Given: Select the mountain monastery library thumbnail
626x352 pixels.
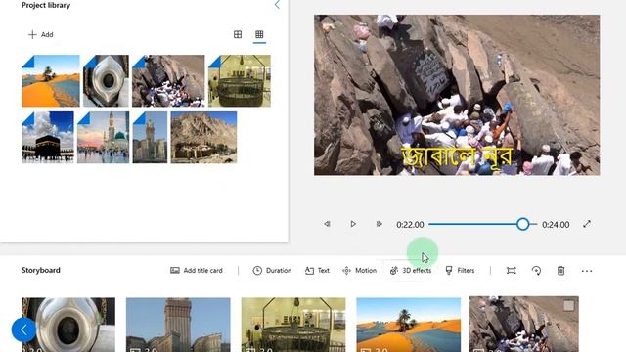Looking at the screenshot, I should tap(203, 137).
